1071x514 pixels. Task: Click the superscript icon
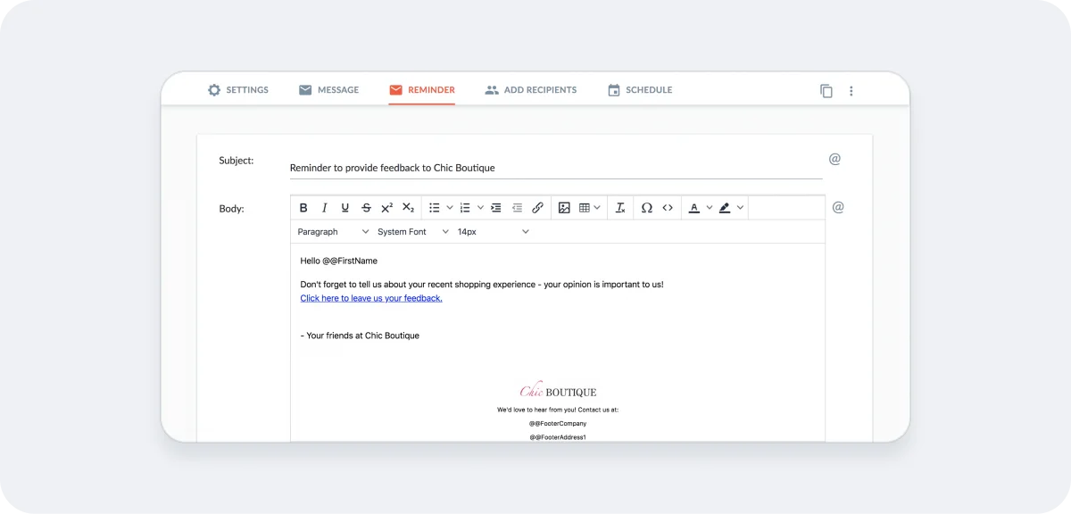point(386,207)
